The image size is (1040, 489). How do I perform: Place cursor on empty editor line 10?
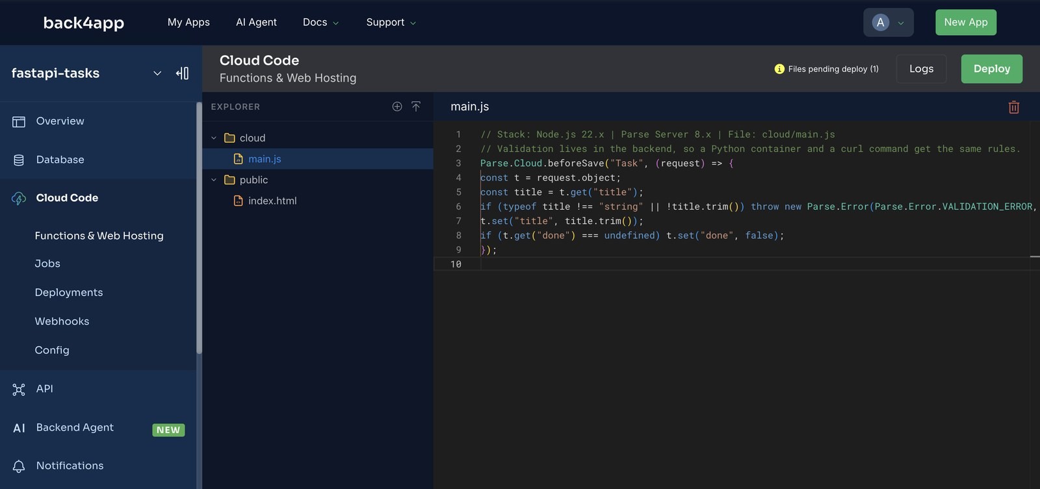pyautogui.click(x=754, y=264)
